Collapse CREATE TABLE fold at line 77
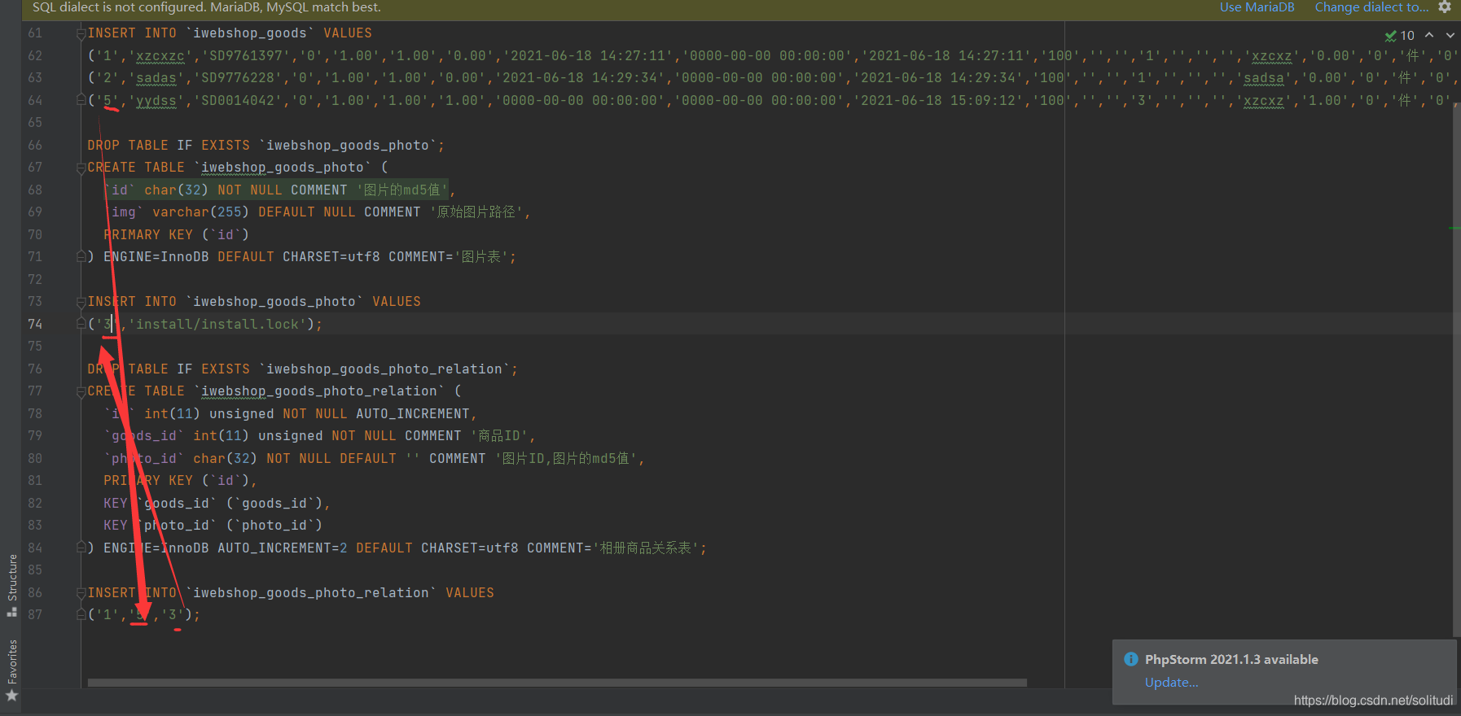The width and height of the screenshot is (1461, 716). coord(81,391)
